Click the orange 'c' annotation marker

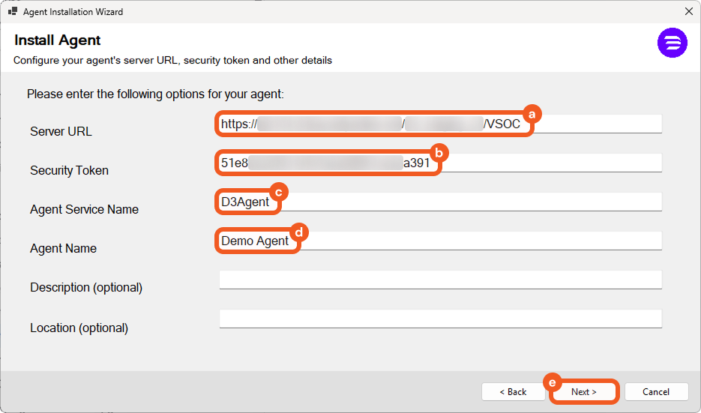pos(278,192)
